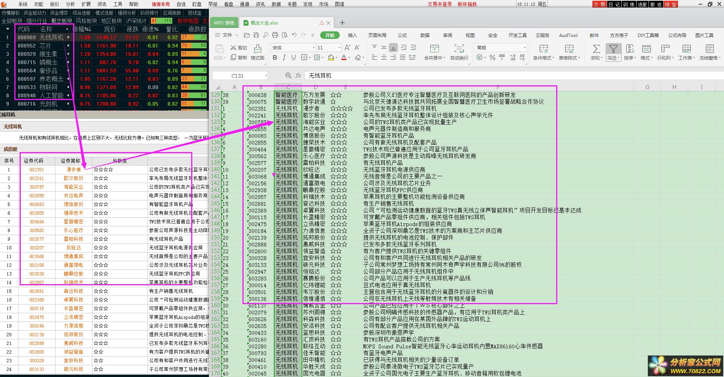Click the zoom magnifier beside fx

tap(288, 75)
